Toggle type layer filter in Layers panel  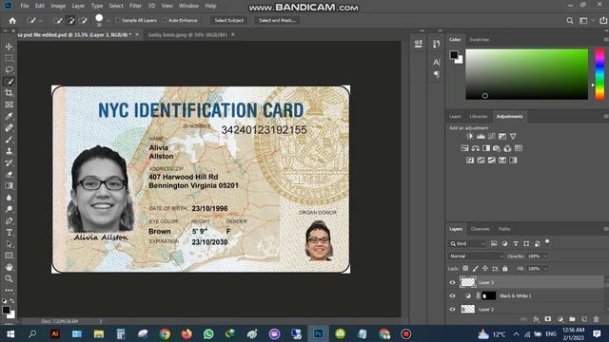point(516,243)
